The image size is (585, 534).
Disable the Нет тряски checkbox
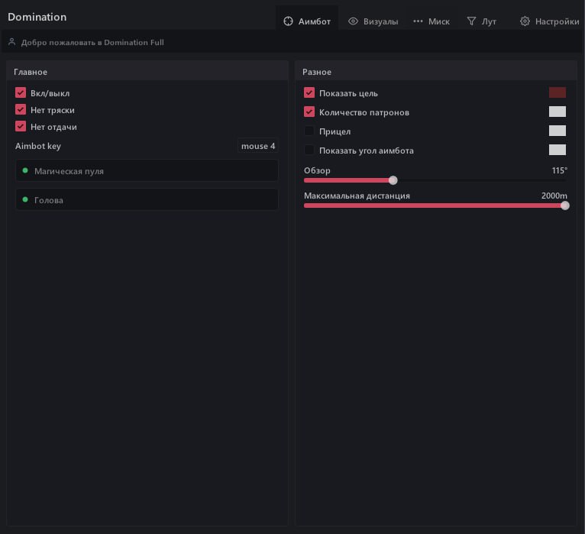(x=21, y=109)
